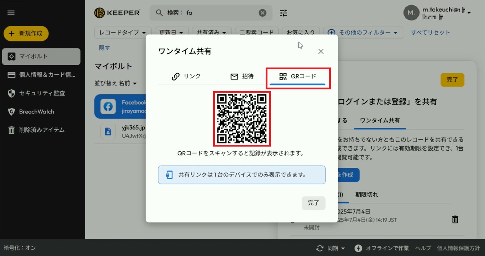Click the offline work lightning icon
Image resolution: width=485 pixels, height=256 pixels.
(x=358, y=248)
